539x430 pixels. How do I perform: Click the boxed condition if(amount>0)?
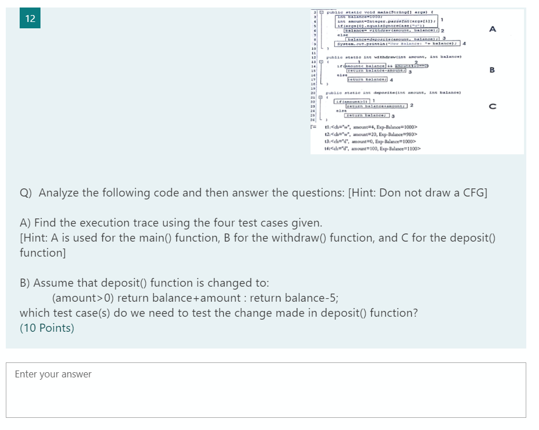point(352,101)
